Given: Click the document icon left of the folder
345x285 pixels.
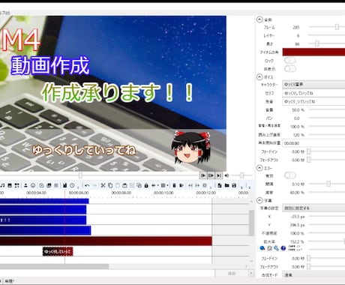Looking at the screenshot, I should [x=219, y=185].
